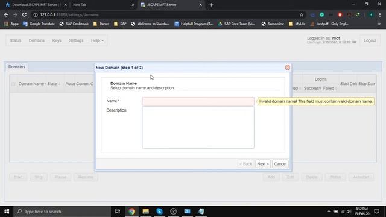Open the SAP Core Team bookmark

click(236, 24)
